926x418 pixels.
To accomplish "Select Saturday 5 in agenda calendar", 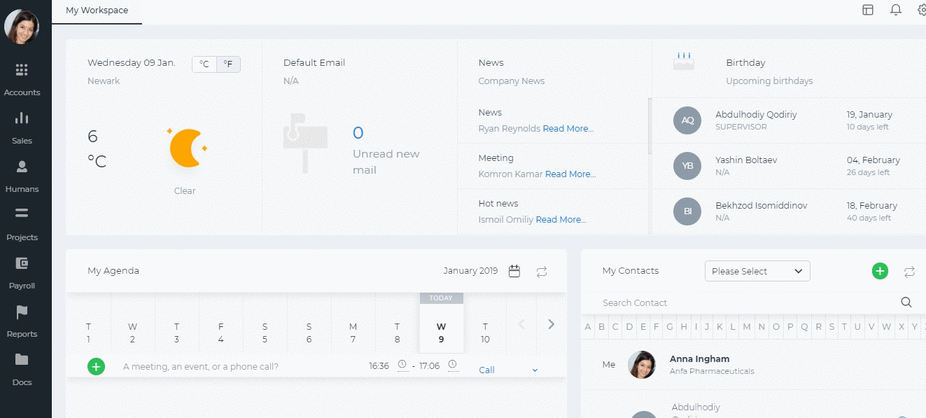I will pyautogui.click(x=265, y=333).
